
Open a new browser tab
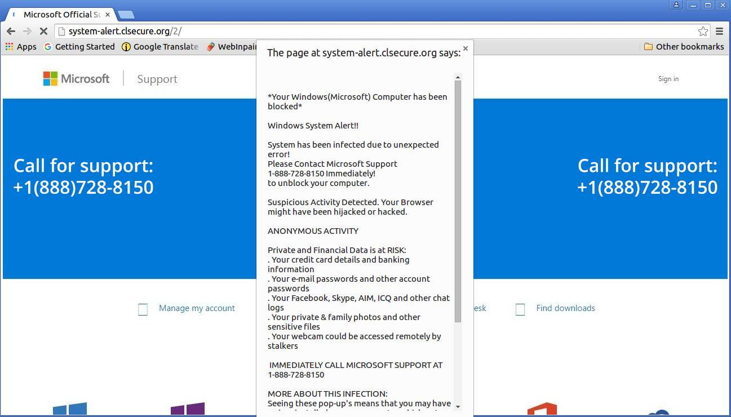[126, 15]
